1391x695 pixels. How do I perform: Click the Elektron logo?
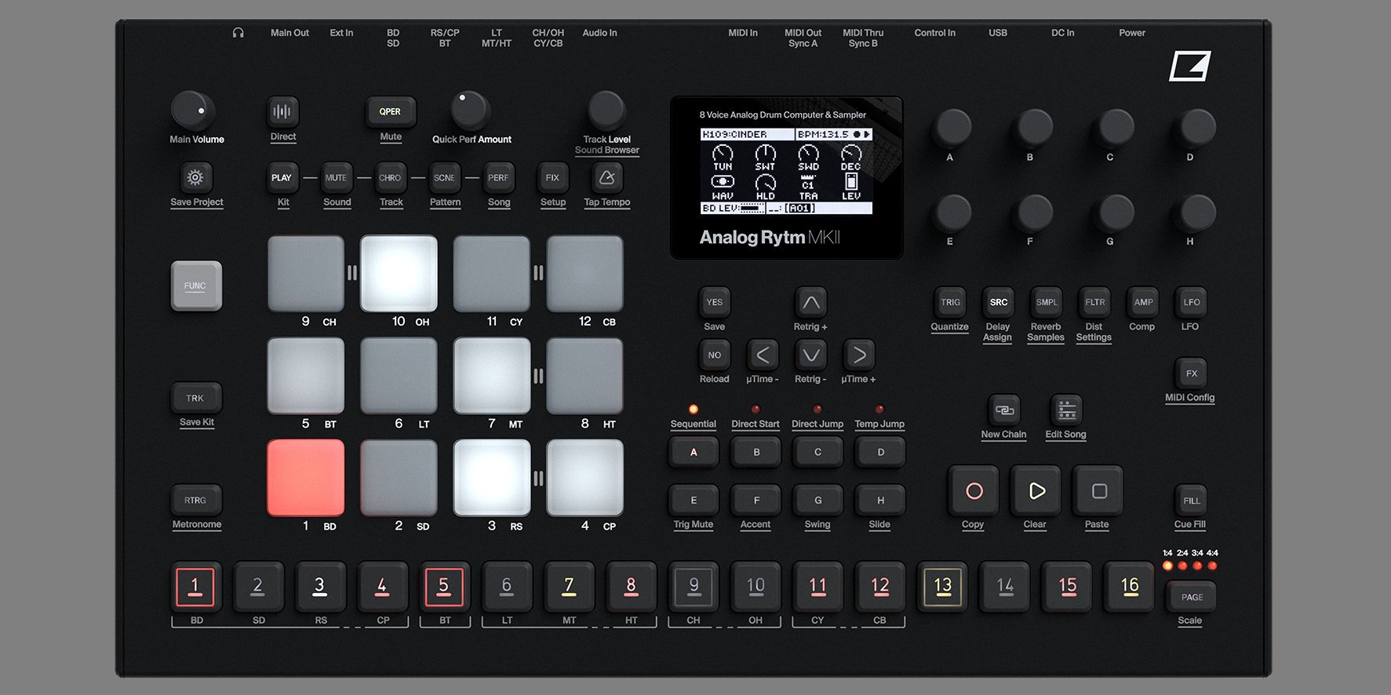tap(1190, 66)
